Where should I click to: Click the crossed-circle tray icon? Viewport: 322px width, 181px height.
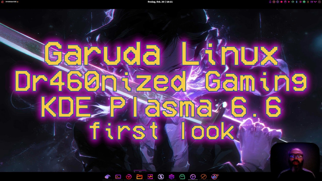[274, 2]
